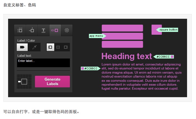Select the spacing measurement tool tab
Viewport: 196px width, 119px height.
click(32, 31)
